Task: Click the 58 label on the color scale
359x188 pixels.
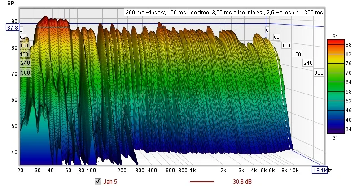Action: [x=349, y=92]
